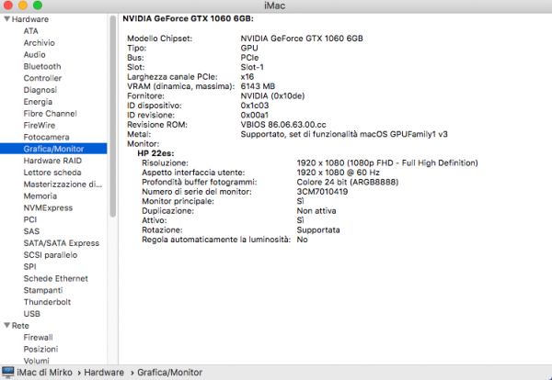
Task: Open the Archivio entry
Action: point(39,43)
